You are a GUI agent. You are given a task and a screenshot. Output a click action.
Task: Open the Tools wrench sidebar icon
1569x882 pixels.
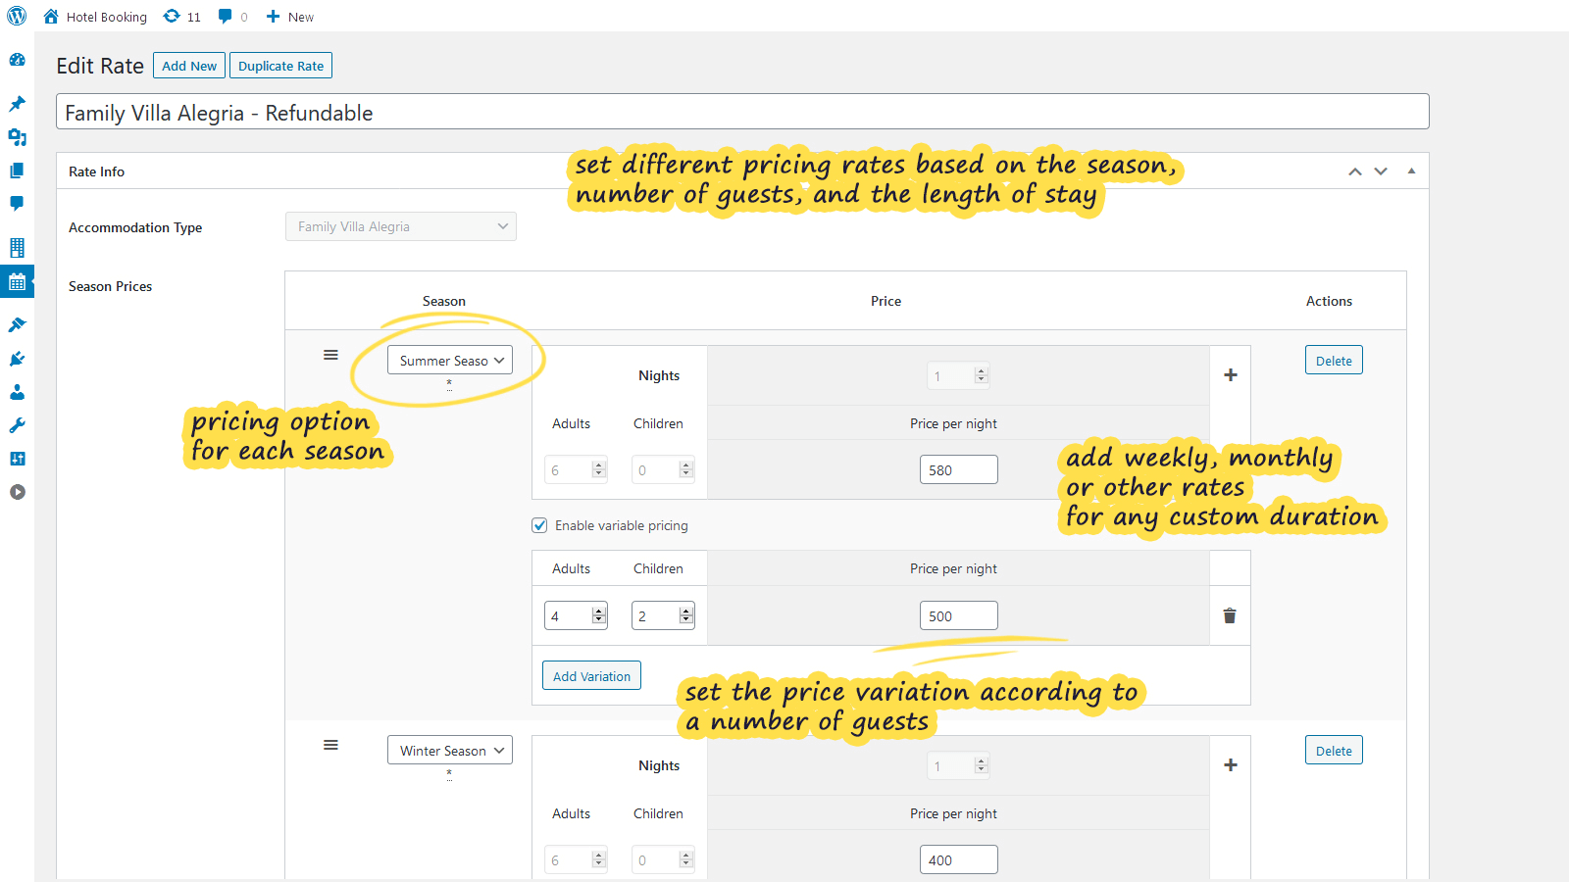point(17,425)
